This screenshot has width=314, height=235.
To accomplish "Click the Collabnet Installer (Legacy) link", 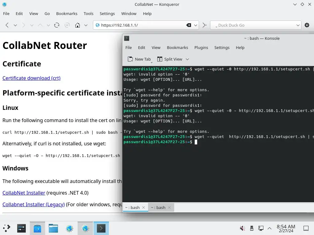I will click(x=33, y=204).
